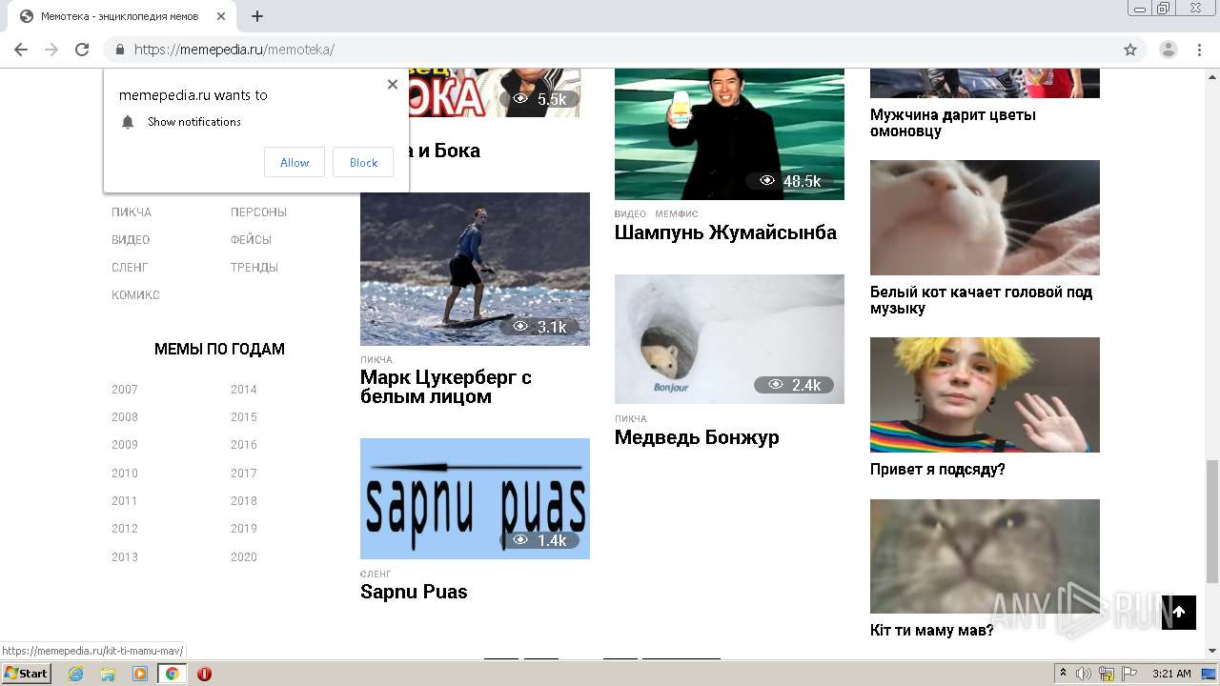Open the ФЕЙСЫ category link
This screenshot has height=686, width=1220.
click(x=251, y=240)
